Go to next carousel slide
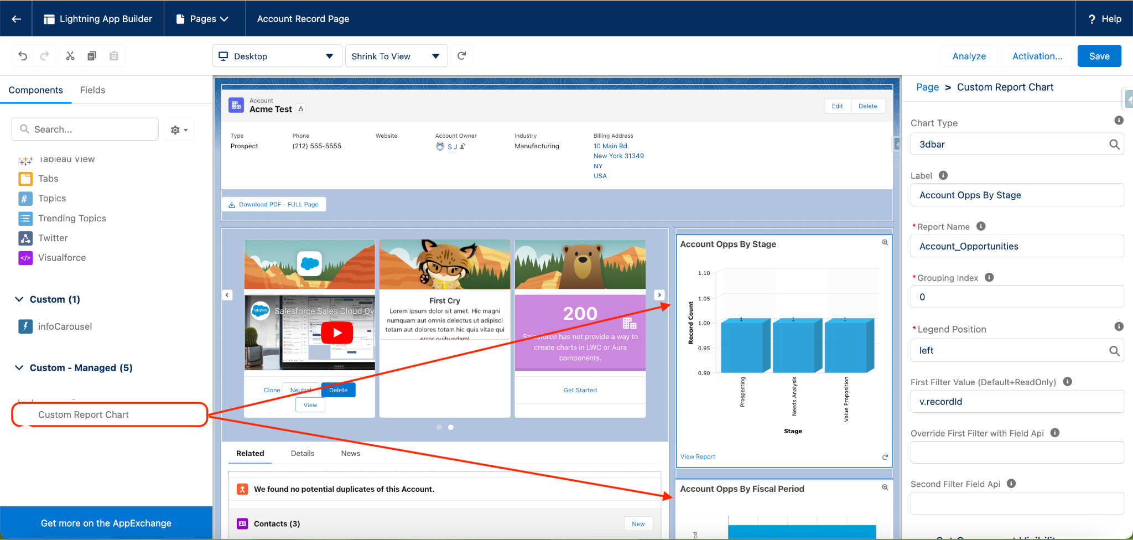Viewport: 1133px width, 540px height. click(659, 295)
